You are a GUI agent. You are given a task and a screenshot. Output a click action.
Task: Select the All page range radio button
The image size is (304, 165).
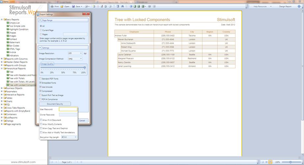pos(41,26)
